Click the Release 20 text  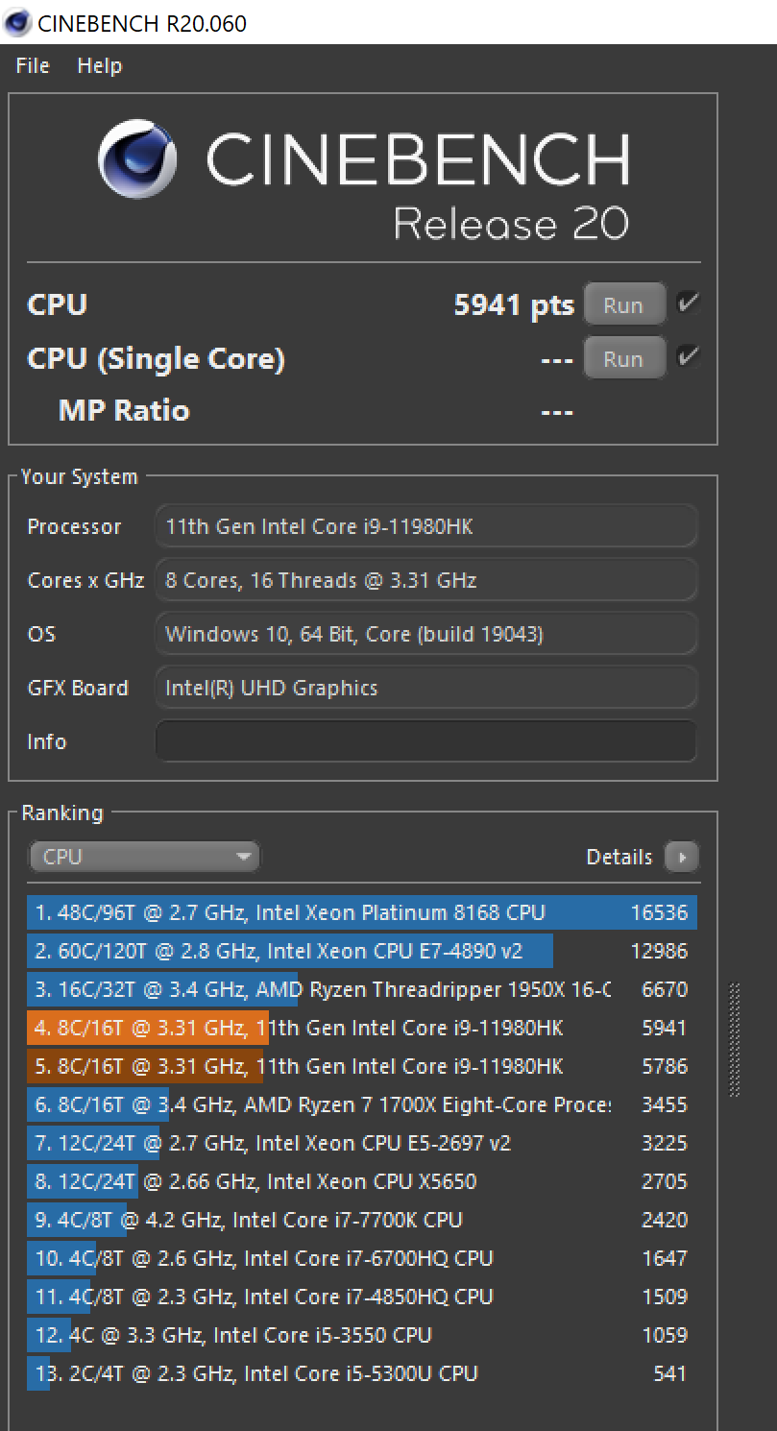pos(511,224)
